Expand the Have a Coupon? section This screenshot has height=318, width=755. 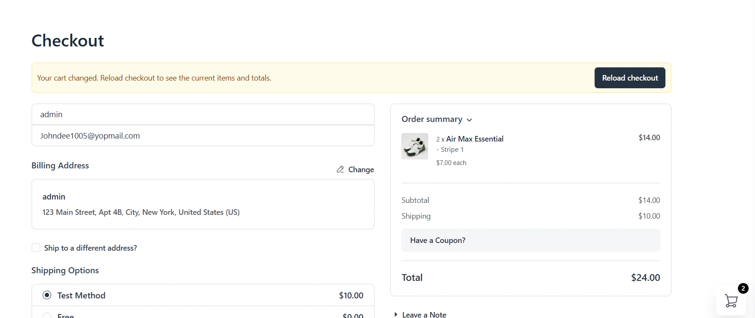[531, 240]
